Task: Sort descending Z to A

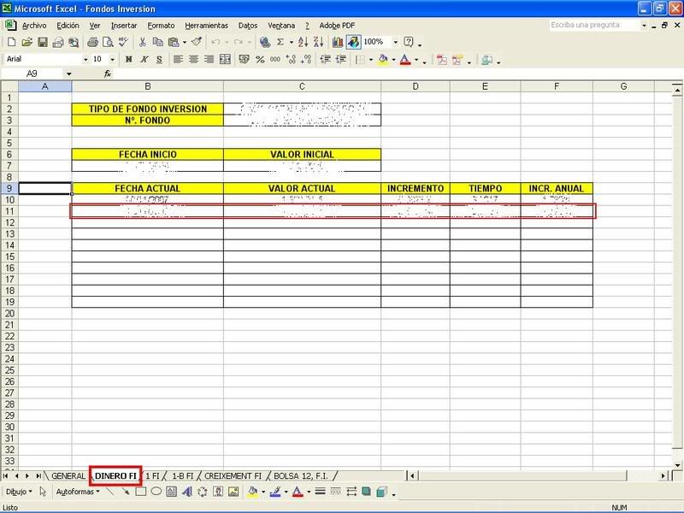Action: click(318, 42)
